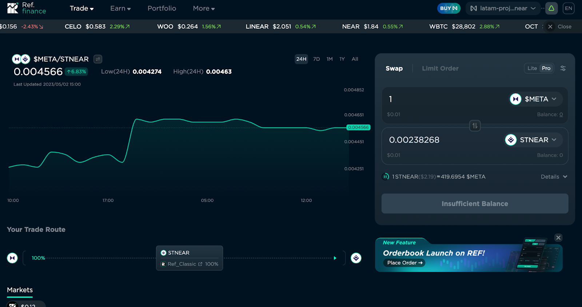Select the 24H chart range
The width and height of the screenshot is (582, 307).
coord(301,59)
